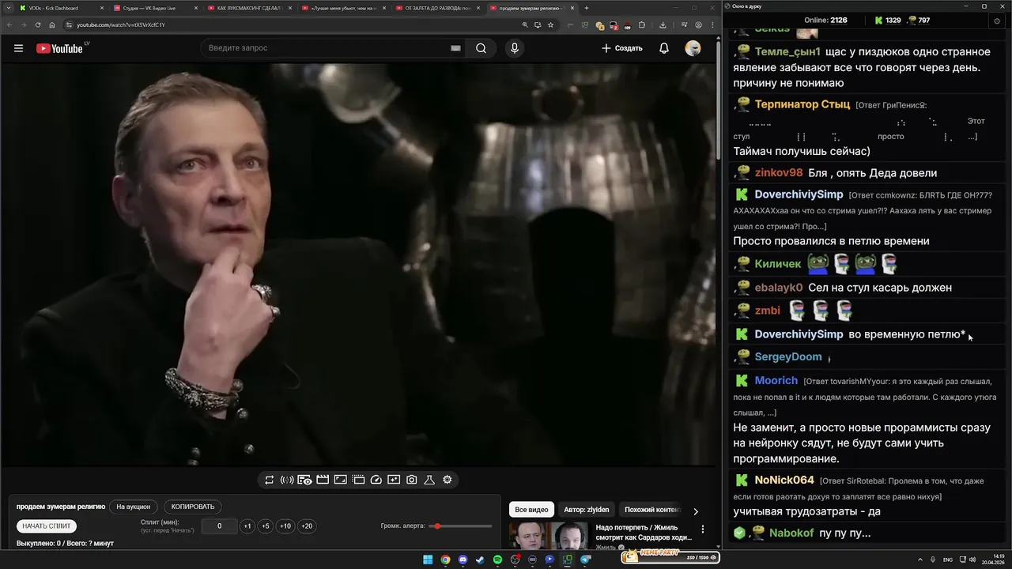Click the loop/repeat icon in player toolbar
Viewport: 1012px width, 569px height.
[x=270, y=480]
